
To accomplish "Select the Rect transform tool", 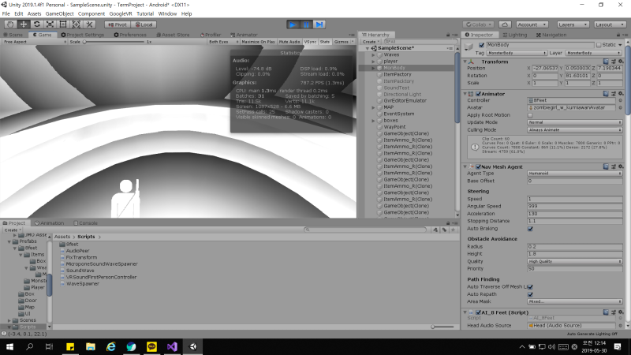I will (63, 24).
